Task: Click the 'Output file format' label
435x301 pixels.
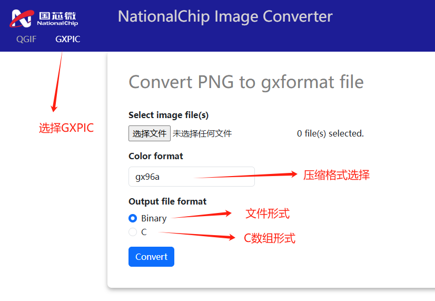Action: (x=167, y=201)
